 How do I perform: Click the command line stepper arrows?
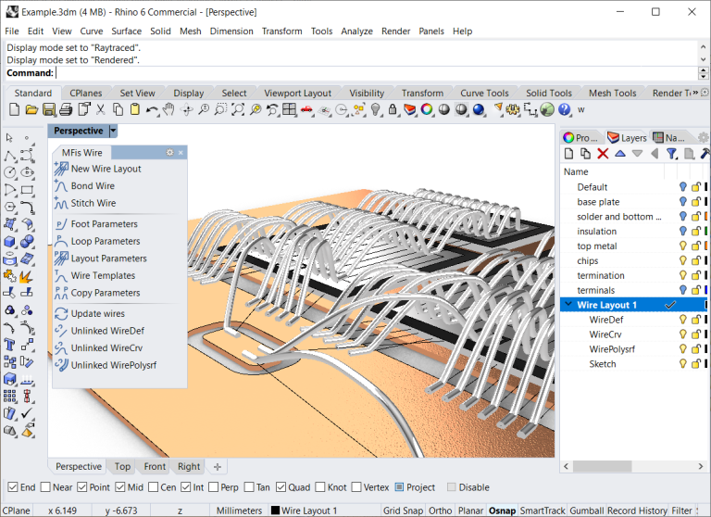click(x=704, y=73)
